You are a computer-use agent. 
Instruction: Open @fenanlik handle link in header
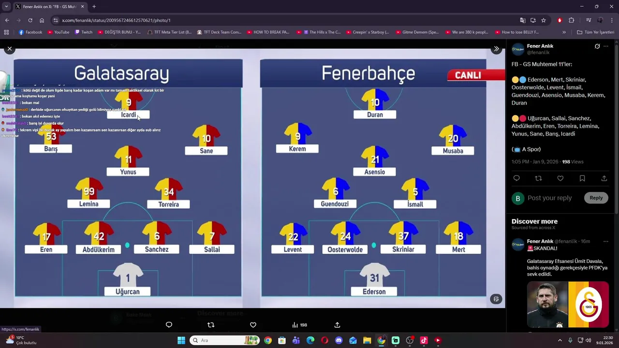coord(538,52)
